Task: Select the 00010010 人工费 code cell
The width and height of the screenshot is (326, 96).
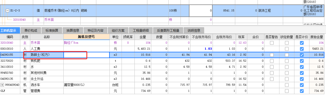Action: [x=10, y=49]
